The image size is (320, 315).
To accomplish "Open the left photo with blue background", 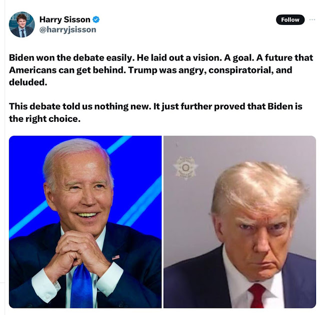I will pyautogui.click(x=85, y=222).
